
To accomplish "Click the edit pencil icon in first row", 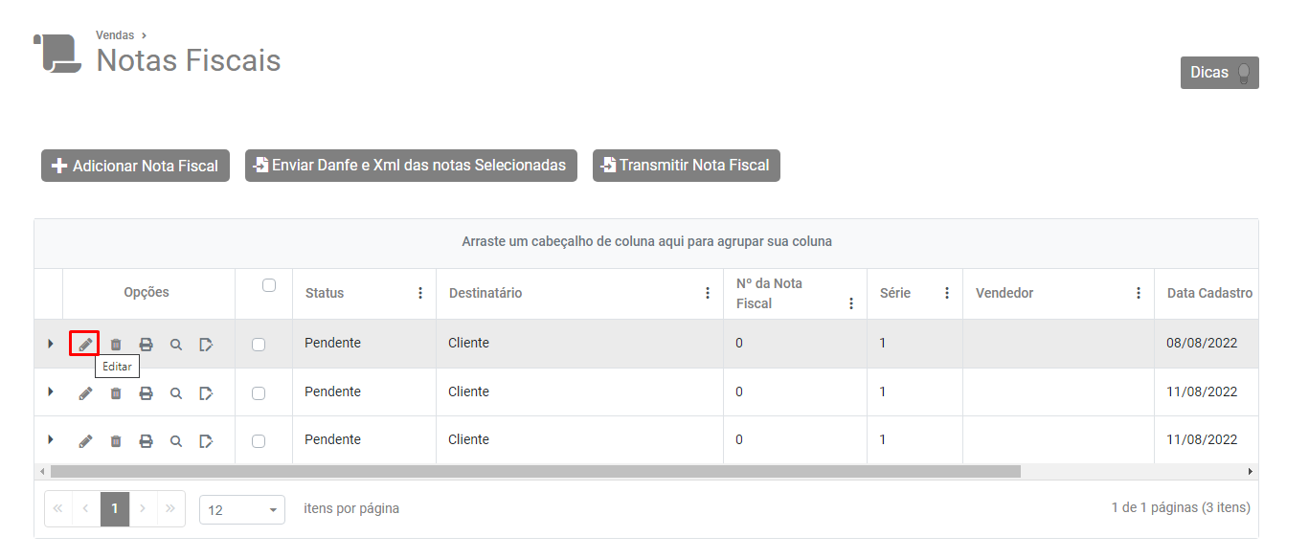I will click(85, 344).
